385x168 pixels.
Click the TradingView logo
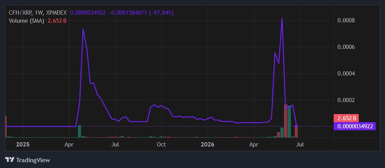click(10, 160)
